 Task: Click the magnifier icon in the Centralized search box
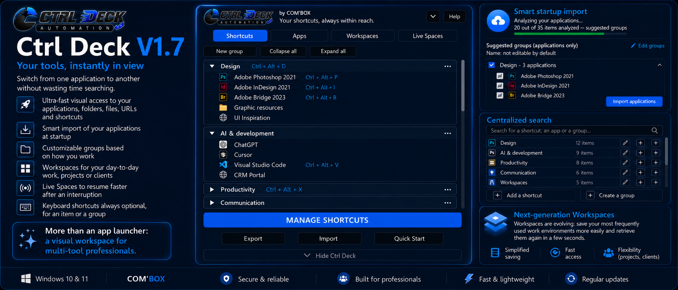coord(655,131)
